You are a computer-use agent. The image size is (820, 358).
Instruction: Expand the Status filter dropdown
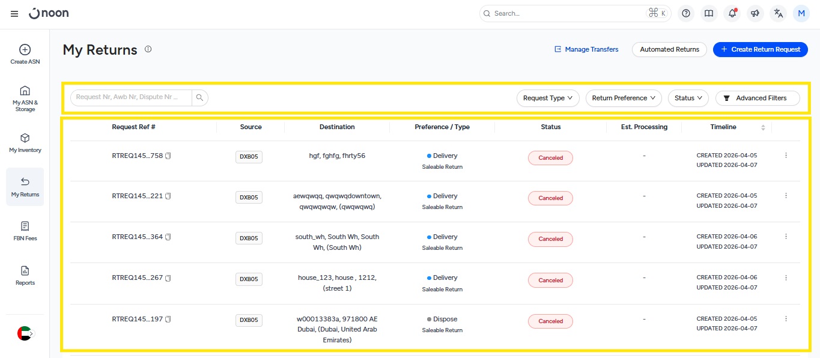coord(688,98)
